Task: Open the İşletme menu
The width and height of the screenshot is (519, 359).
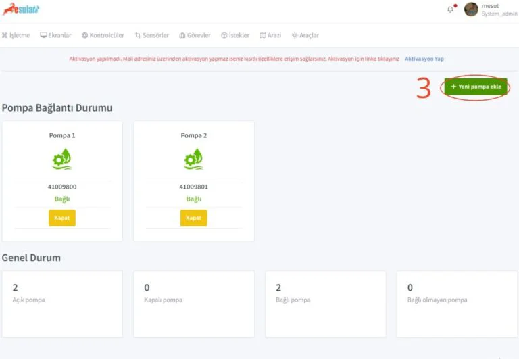Action: 16,35
